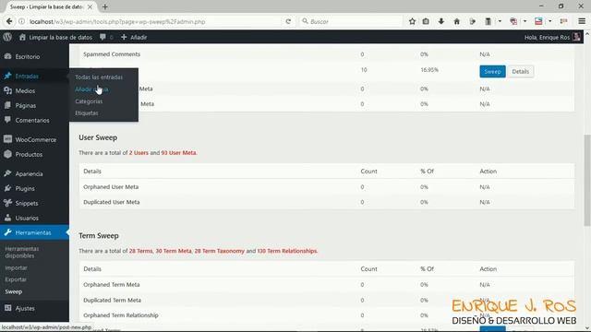Open downloads arrow icon
Image resolution: width=591 pixels, height=332 pixels.
(441, 21)
